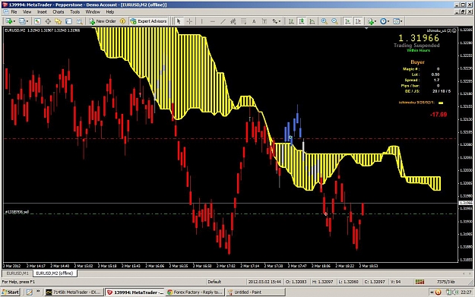Click the 2 Mar 17:02 time axis label

[226, 266]
